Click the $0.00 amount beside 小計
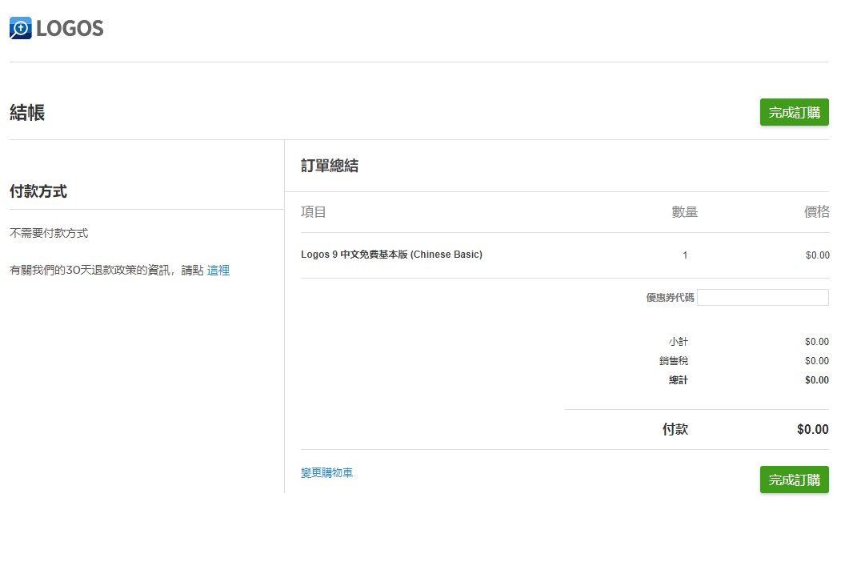861x582 pixels. tap(817, 341)
